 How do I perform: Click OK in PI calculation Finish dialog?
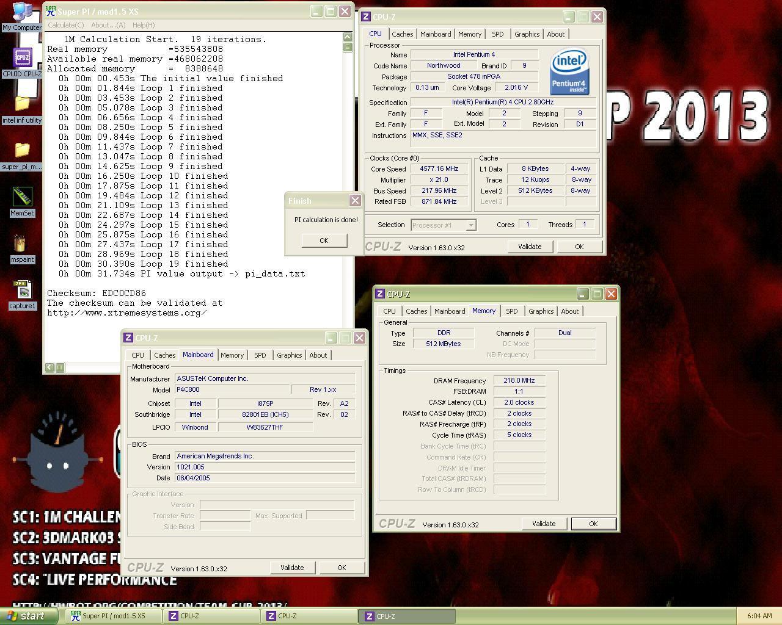pos(324,240)
